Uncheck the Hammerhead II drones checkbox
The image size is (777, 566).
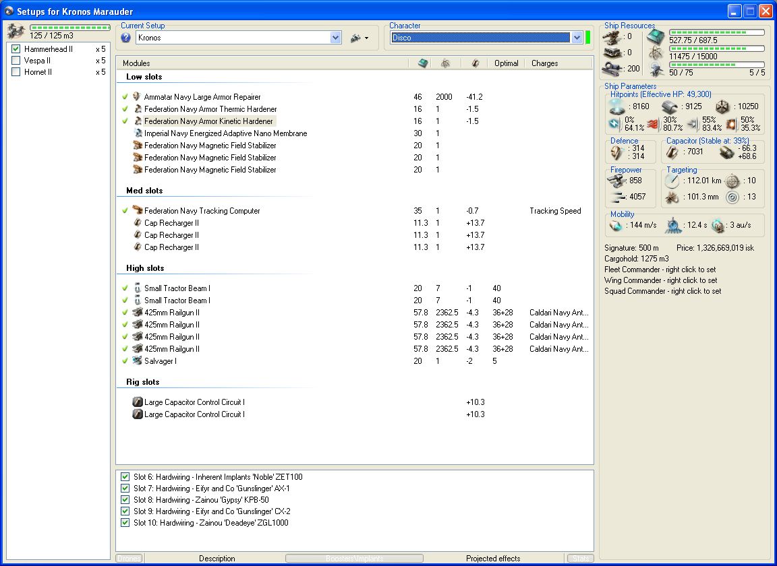[x=16, y=49]
